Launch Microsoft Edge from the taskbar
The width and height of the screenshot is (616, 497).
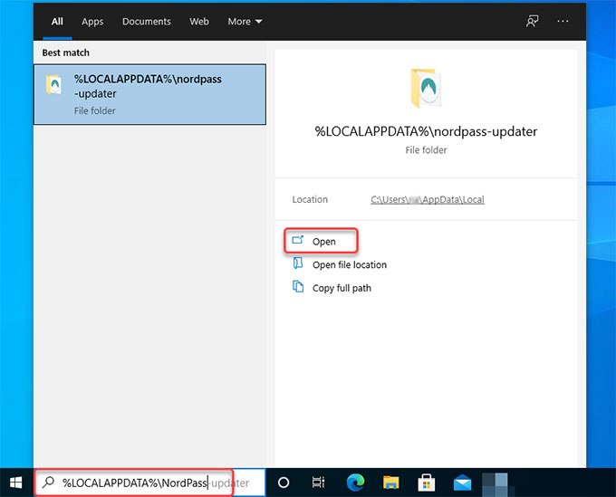355,483
